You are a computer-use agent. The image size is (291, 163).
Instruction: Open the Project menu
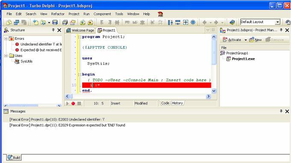coord(74,14)
